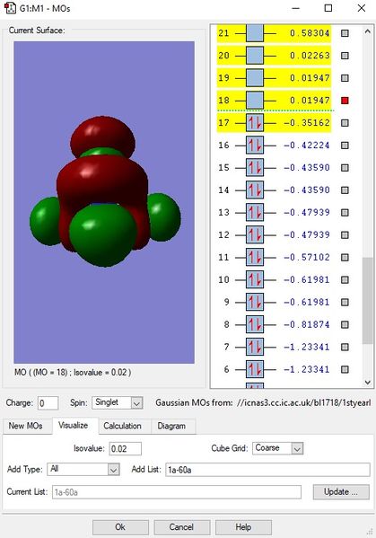
Task: Toggle the red surface marker for orbital 18
Action: 345,101
